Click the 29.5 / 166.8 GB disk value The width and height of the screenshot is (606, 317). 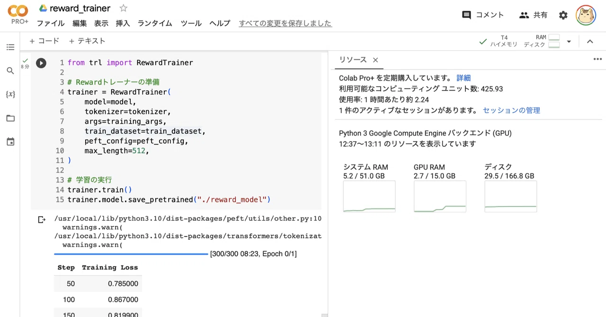509,176
